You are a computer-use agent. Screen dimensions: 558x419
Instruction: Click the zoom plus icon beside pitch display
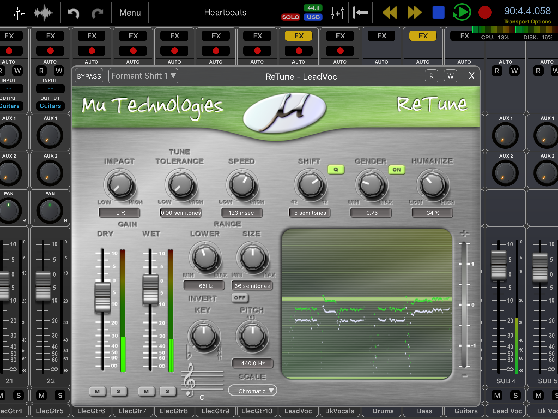464,234
